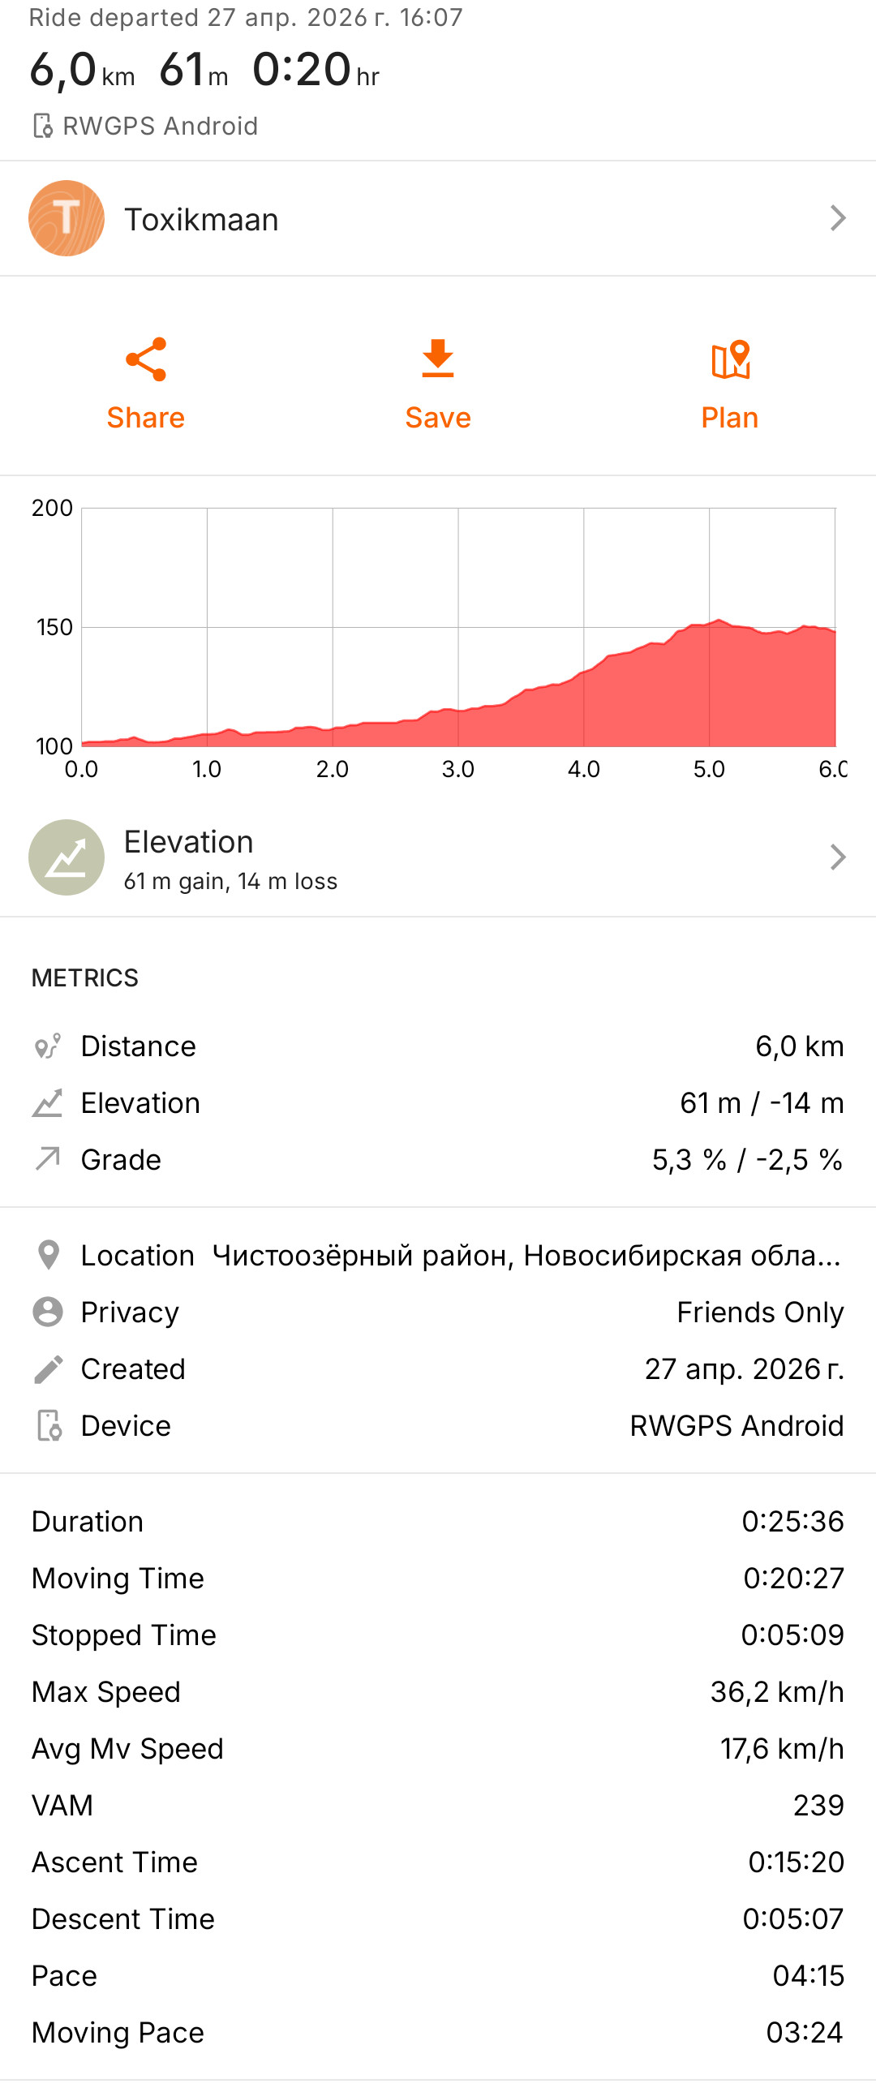Open the Location row
Screen dimensions: 876x2088
[438, 1255]
